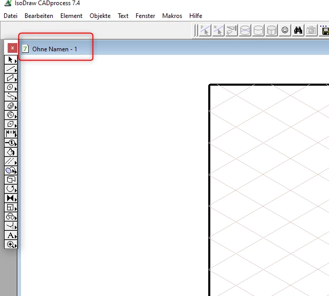Select the blue ellipse with cursor tool
329x296 pixels.
click(11, 170)
